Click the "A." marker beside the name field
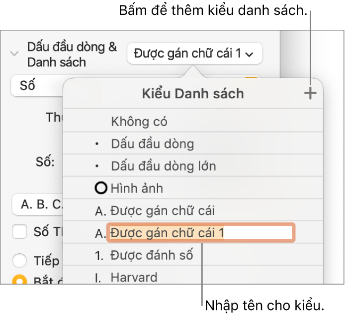Viewport: 345px width, 318px height. [100, 233]
